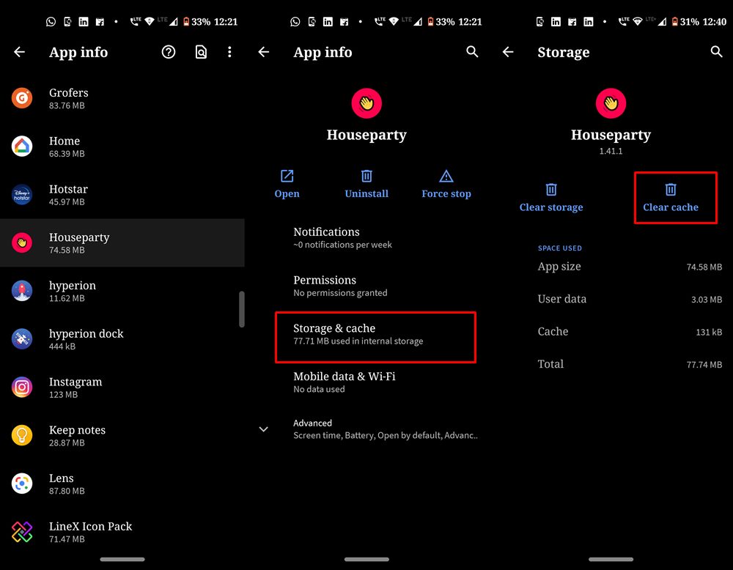The height and width of the screenshot is (570, 733).
Task: Open the LineX Icon Pack icon
Action: point(22,532)
